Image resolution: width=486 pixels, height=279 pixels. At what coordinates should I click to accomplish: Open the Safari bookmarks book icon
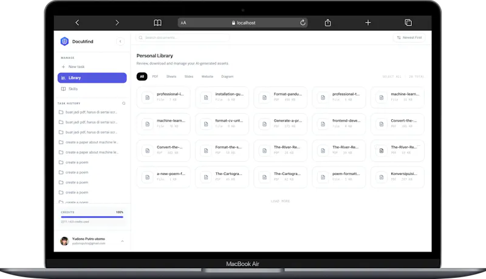coord(157,22)
